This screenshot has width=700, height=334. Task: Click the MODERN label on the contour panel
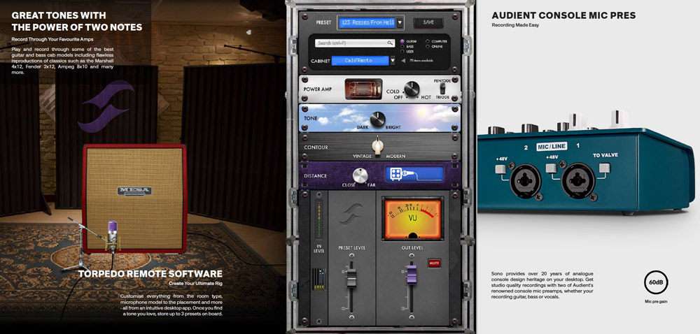(395, 157)
